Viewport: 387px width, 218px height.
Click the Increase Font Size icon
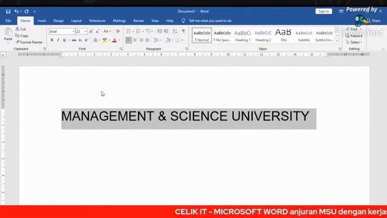91,31
